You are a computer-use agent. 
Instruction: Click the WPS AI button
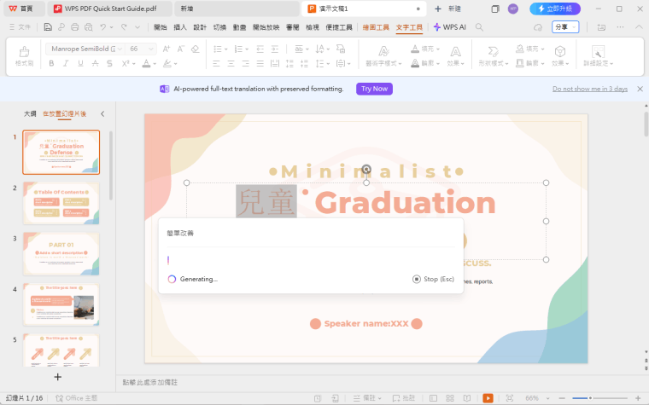pos(449,27)
